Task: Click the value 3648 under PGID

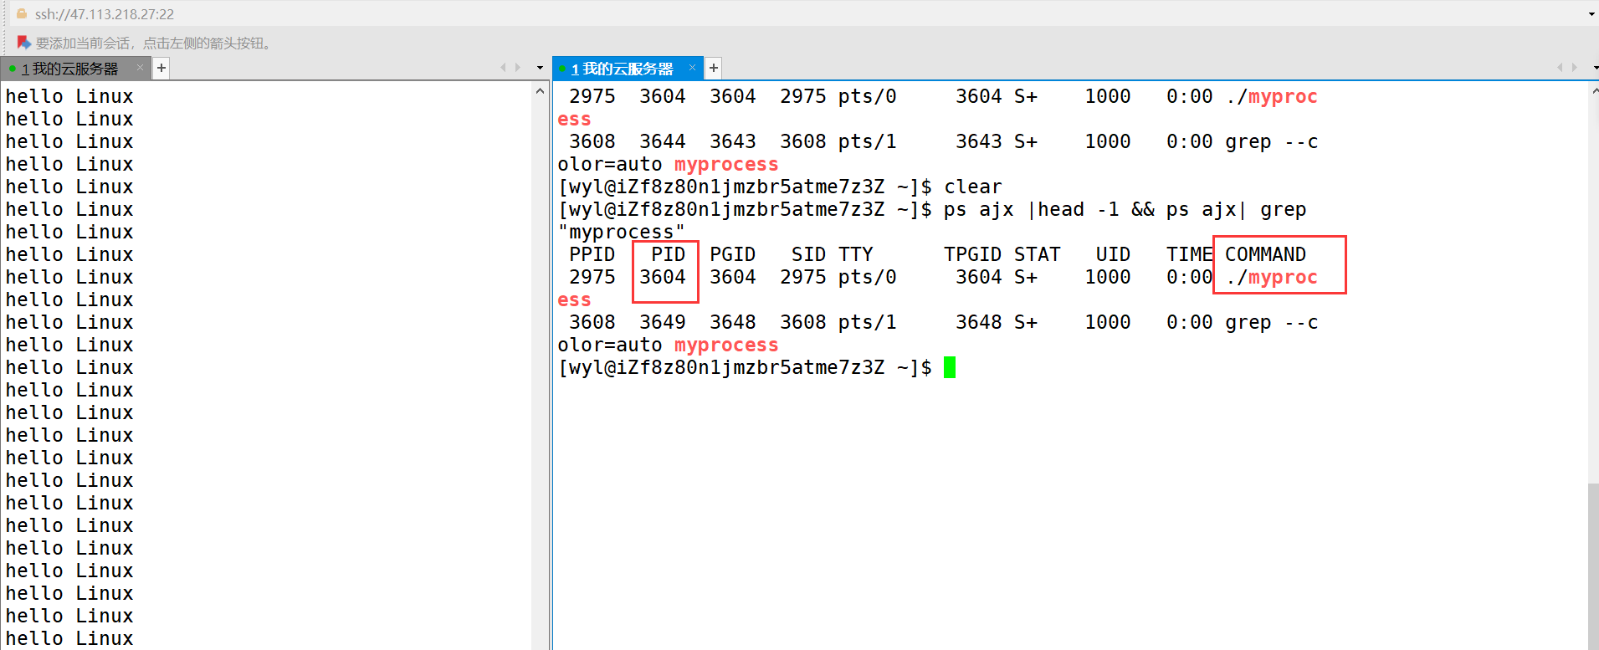Action: (x=733, y=322)
